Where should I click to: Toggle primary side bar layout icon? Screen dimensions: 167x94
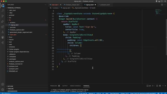click(157, 1)
